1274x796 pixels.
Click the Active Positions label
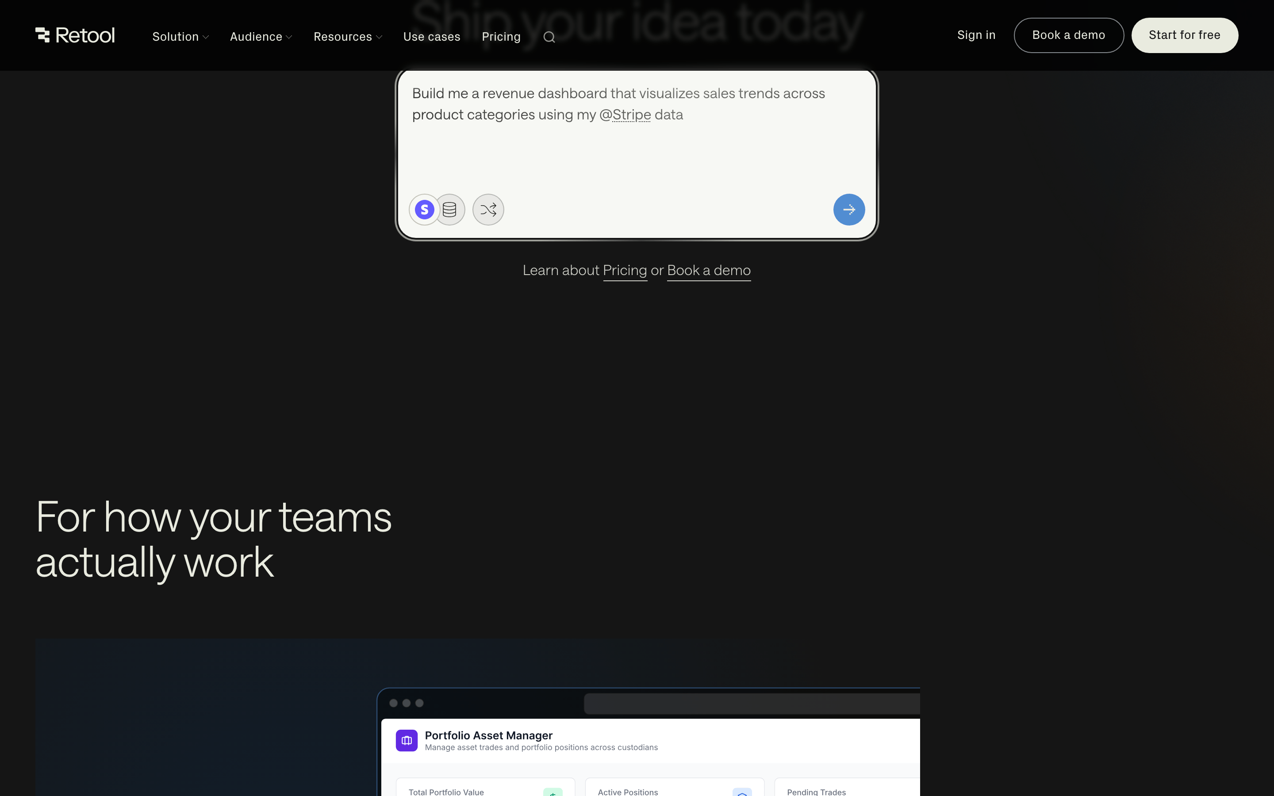[x=628, y=792]
